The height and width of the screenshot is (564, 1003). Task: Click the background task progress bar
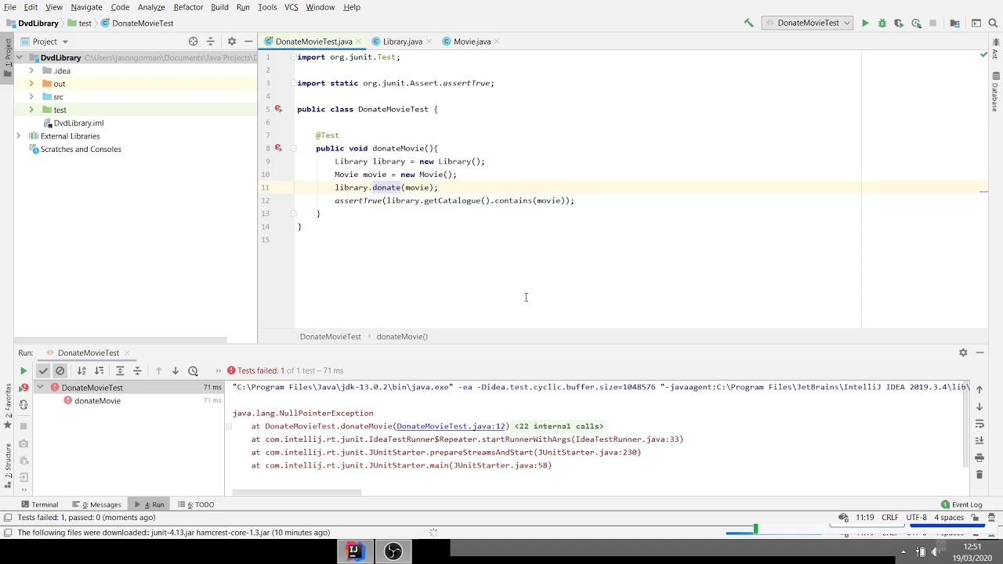[773, 533]
